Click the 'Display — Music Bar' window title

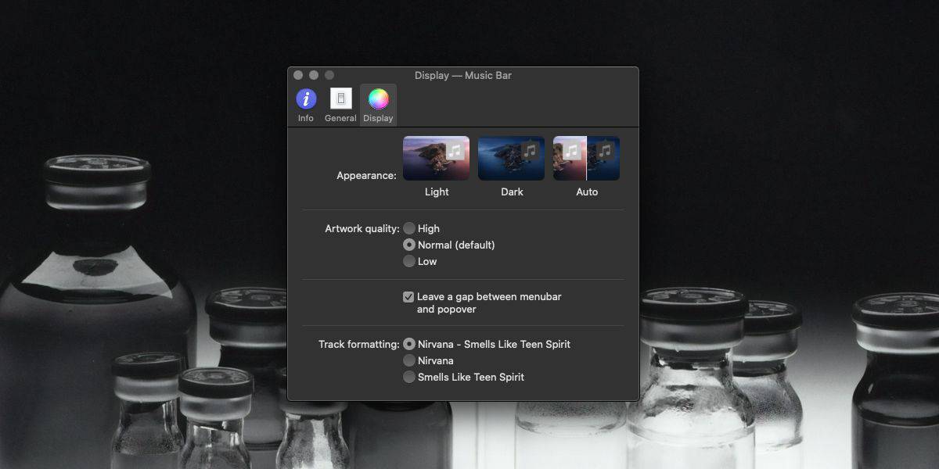pos(463,76)
